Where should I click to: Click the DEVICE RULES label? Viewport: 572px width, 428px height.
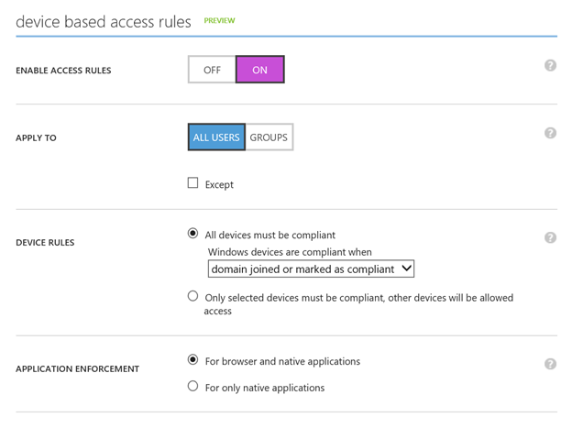45,243
